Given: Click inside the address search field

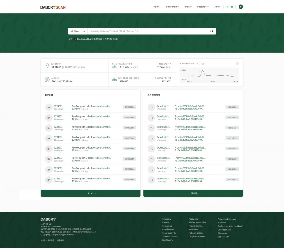Looking at the screenshot, I should click(147, 31).
